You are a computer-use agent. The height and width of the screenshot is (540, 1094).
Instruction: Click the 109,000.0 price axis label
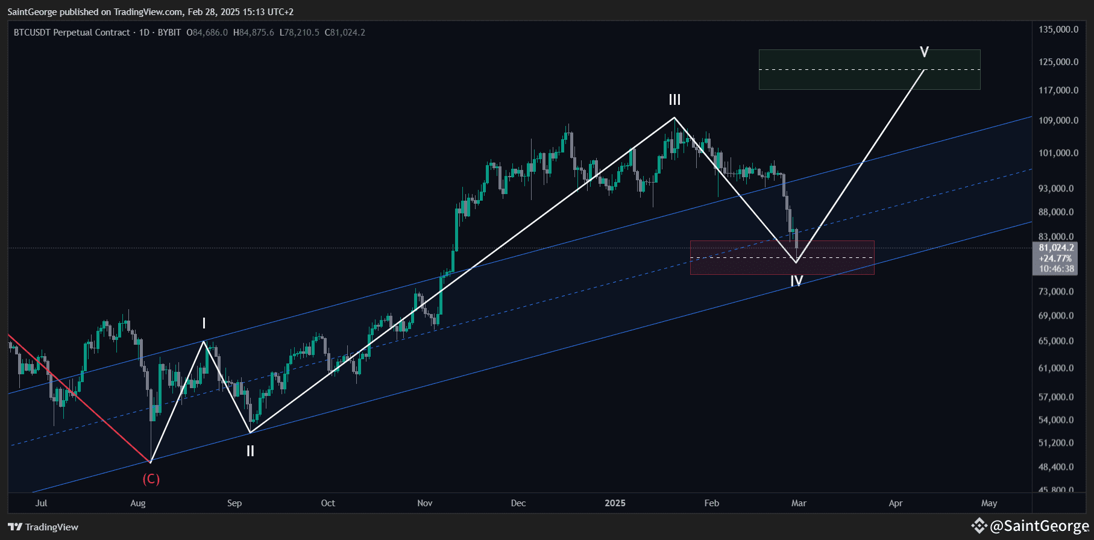(1058, 121)
